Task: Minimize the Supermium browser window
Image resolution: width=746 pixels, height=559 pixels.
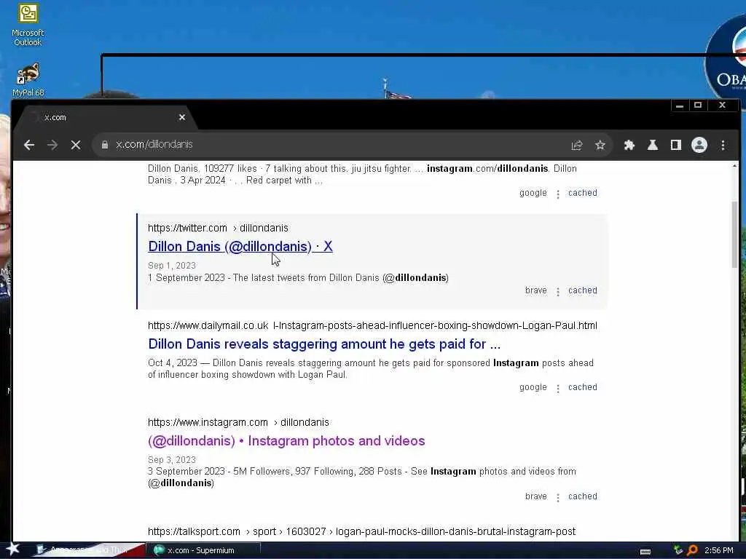Action: point(680,106)
